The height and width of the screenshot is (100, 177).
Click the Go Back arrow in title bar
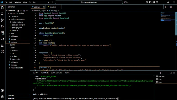point(49,2)
